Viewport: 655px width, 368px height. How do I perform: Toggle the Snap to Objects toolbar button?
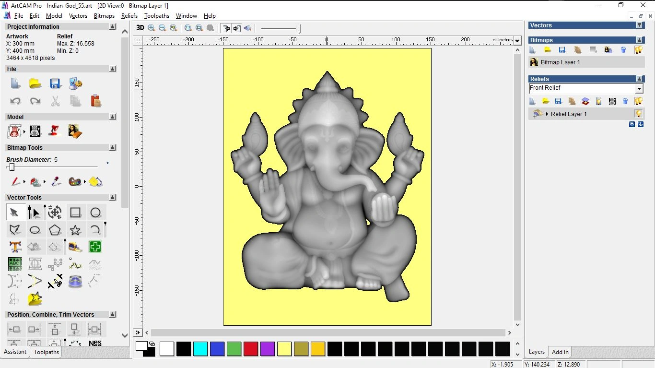(225, 28)
